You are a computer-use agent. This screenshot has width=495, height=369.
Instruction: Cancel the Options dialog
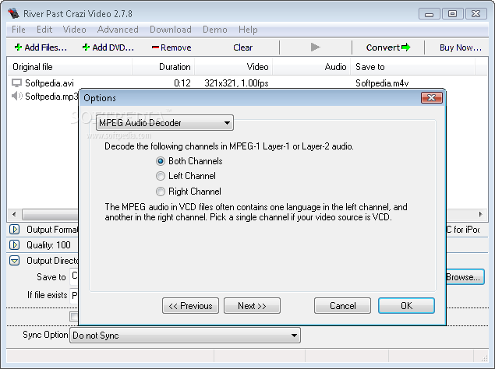pos(342,306)
